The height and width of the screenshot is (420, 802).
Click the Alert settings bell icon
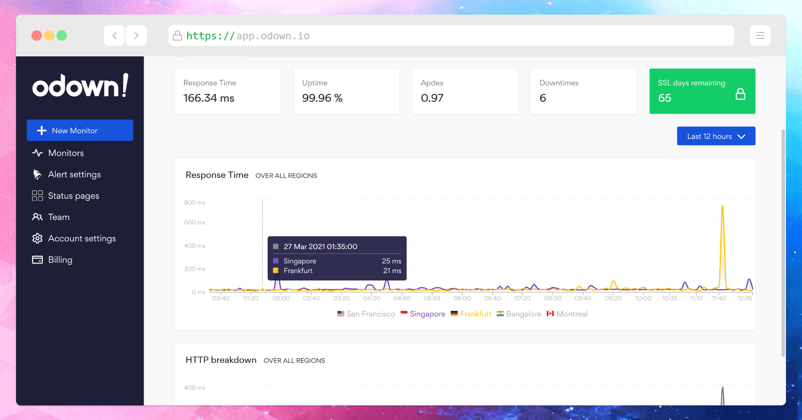(37, 174)
